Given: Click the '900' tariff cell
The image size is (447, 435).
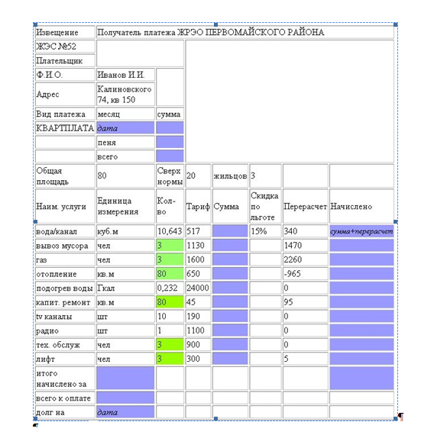Looking at the screenshot, I should 198,345.
